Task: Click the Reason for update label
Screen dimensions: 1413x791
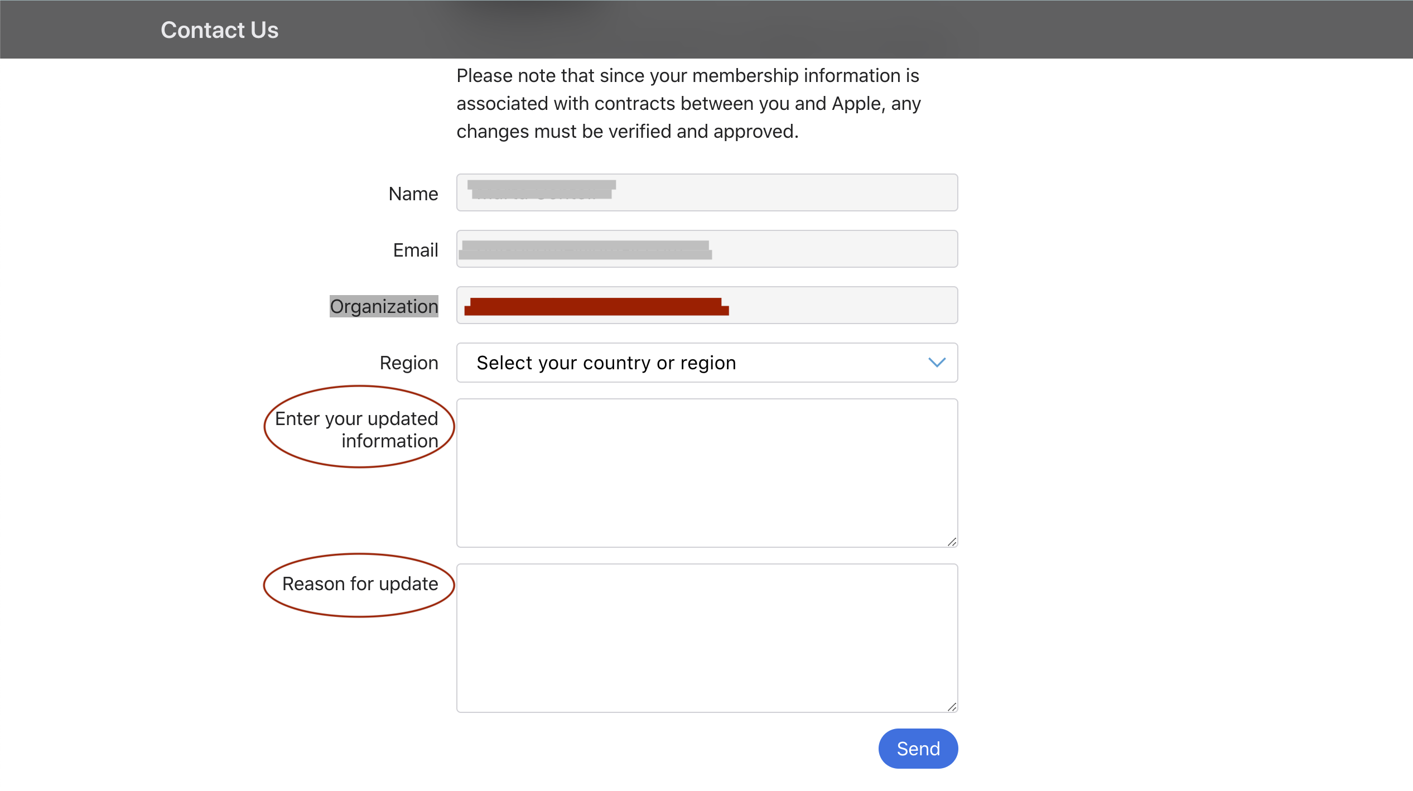Action: (360, 583)
